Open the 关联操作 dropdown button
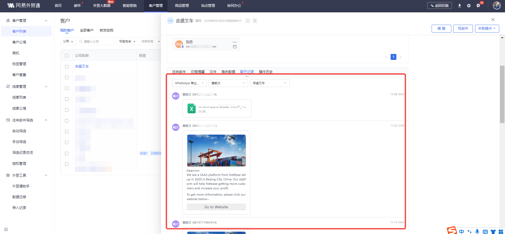The height and width of the screenshot is (234, 505). tap(487, 29)
